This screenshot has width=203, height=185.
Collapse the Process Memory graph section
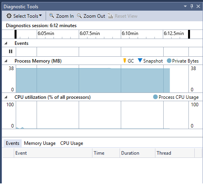coord(6,61)
